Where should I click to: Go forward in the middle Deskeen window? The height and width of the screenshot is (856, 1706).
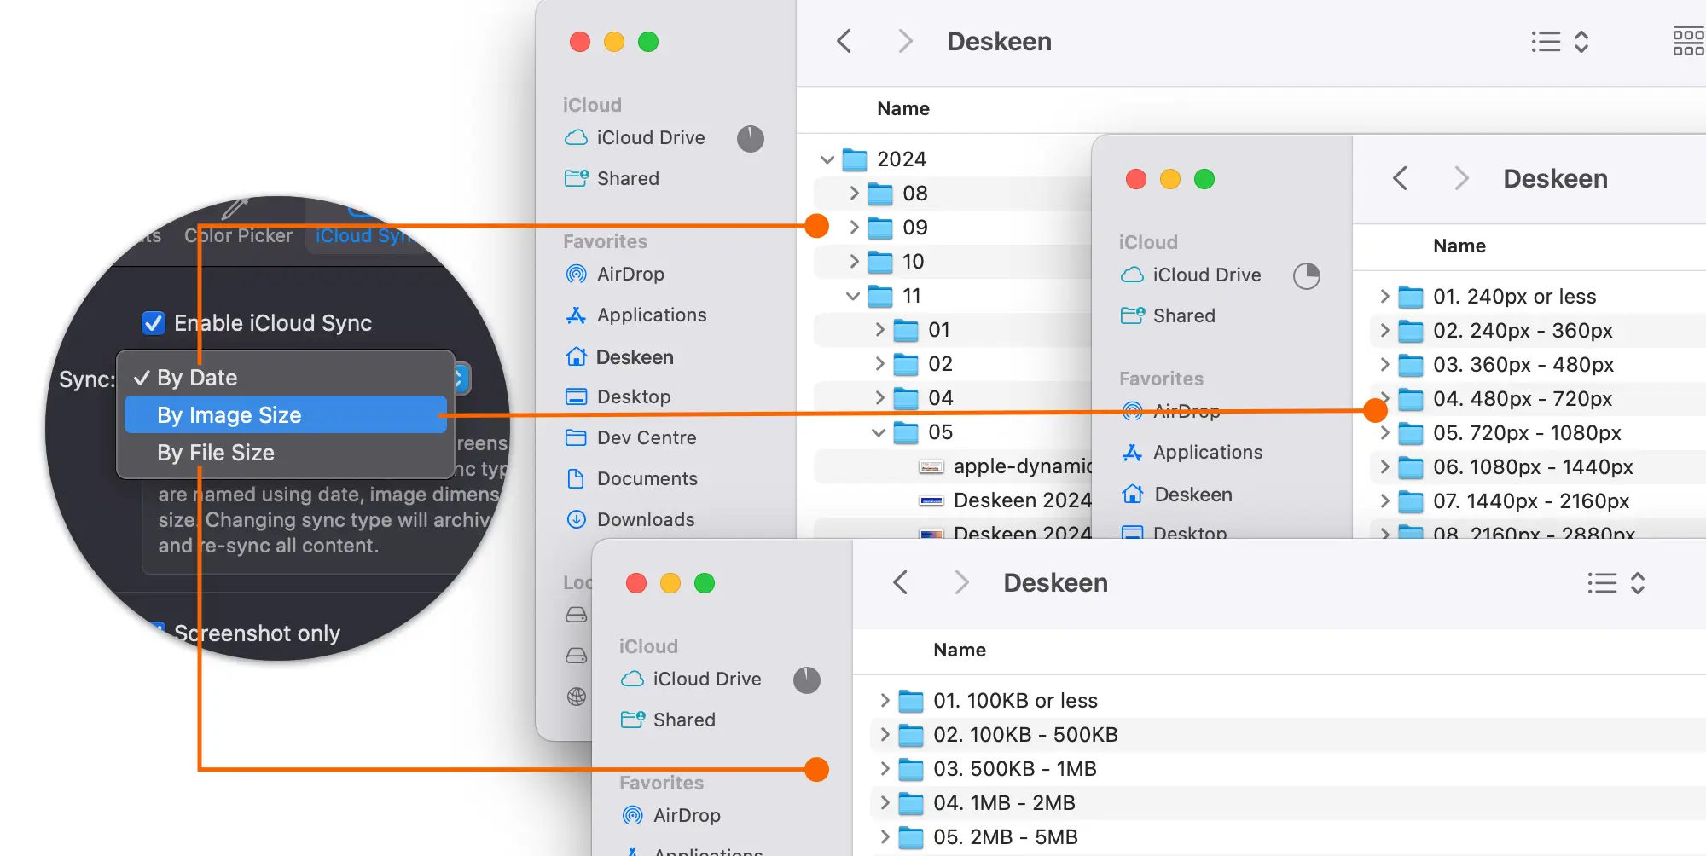(x=1461, y=178)
